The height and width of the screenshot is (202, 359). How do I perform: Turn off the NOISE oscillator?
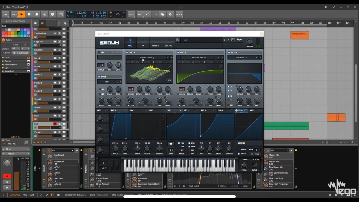tap(99, 77)
